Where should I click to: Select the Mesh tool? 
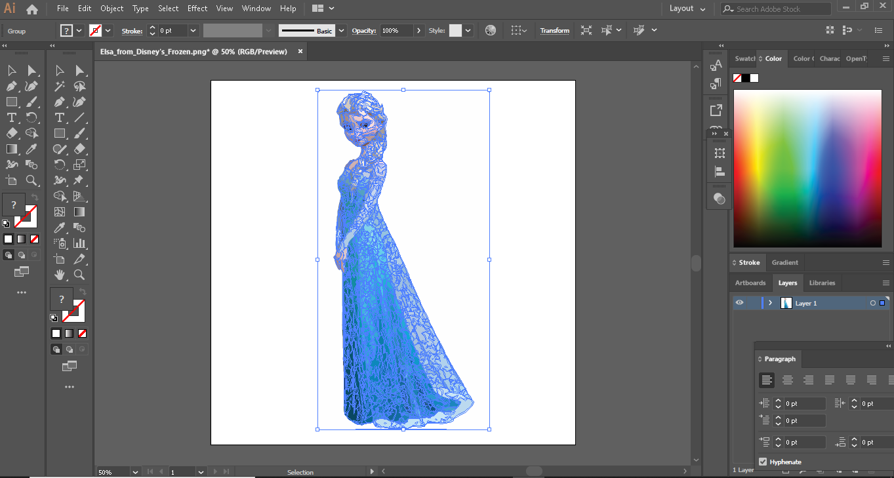pos(60,212)
